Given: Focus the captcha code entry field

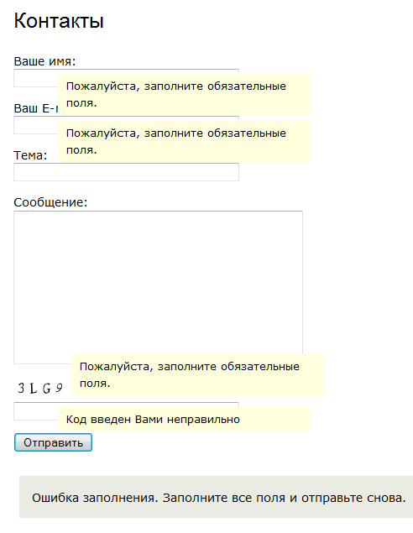Looking at the screenshot, I should click(x=36, y=411).
